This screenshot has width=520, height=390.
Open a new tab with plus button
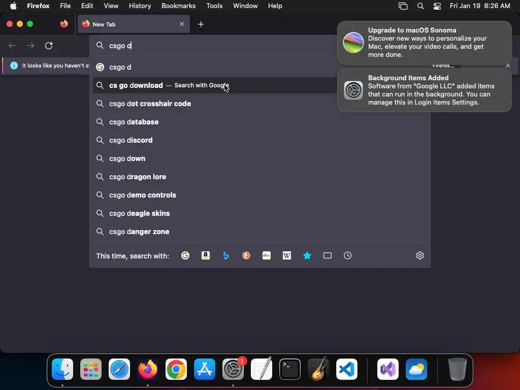(x=201, y=24)
